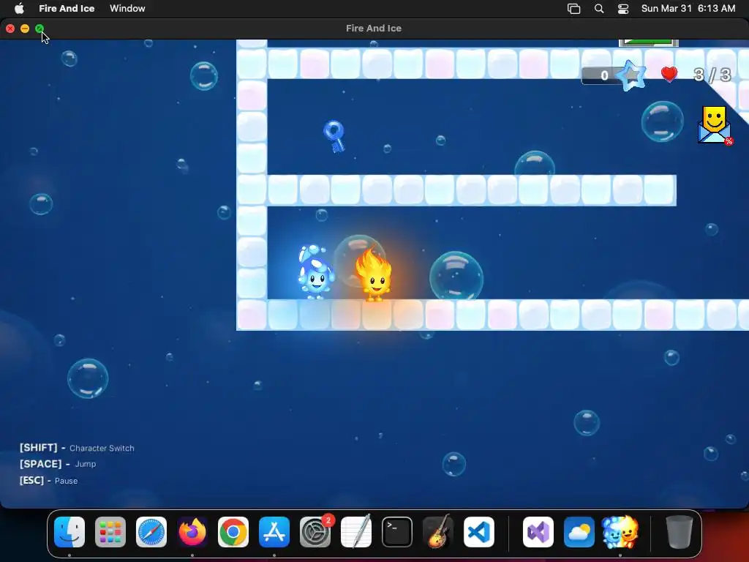Image resolution: width=749 pixels, height=562 pixels.
Task: Click the blue star score icon
Action: pos(631,75)
